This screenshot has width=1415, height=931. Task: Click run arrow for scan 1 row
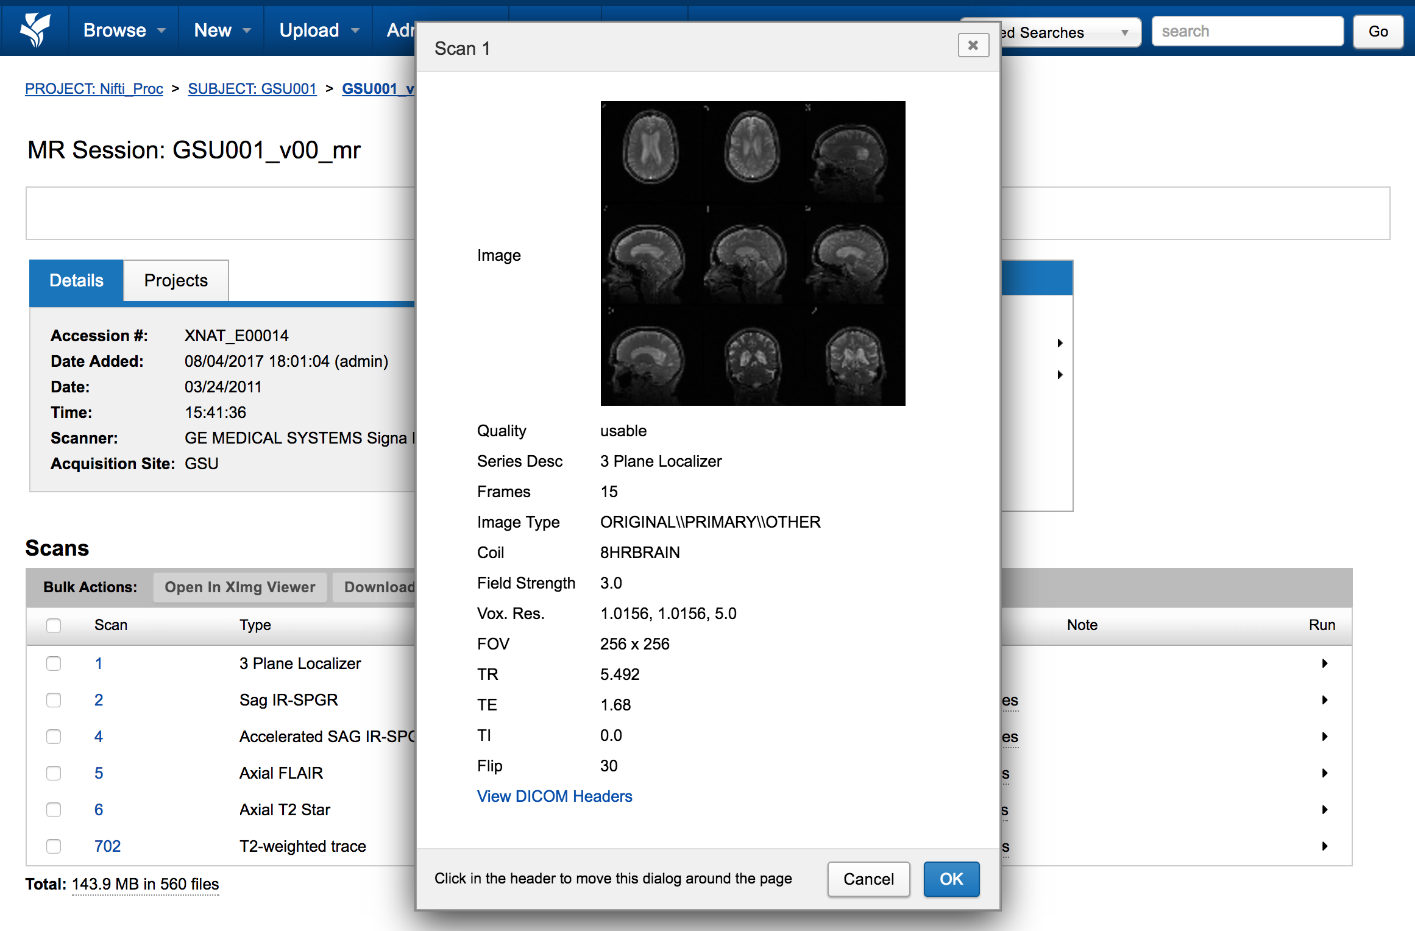tap(1324, 664)
